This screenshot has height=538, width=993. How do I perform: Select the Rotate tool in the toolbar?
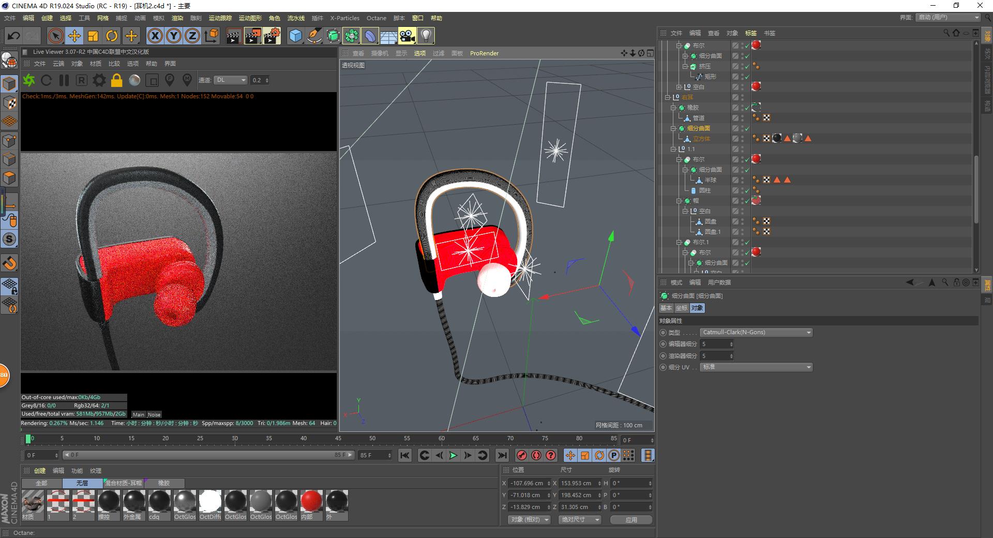(x=112, y=36)
